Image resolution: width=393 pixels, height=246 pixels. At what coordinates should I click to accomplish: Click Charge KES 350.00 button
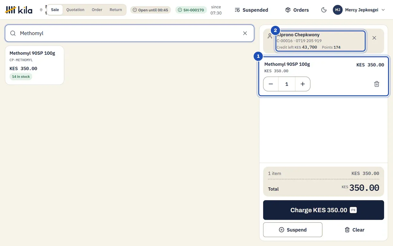pos(324,210)
